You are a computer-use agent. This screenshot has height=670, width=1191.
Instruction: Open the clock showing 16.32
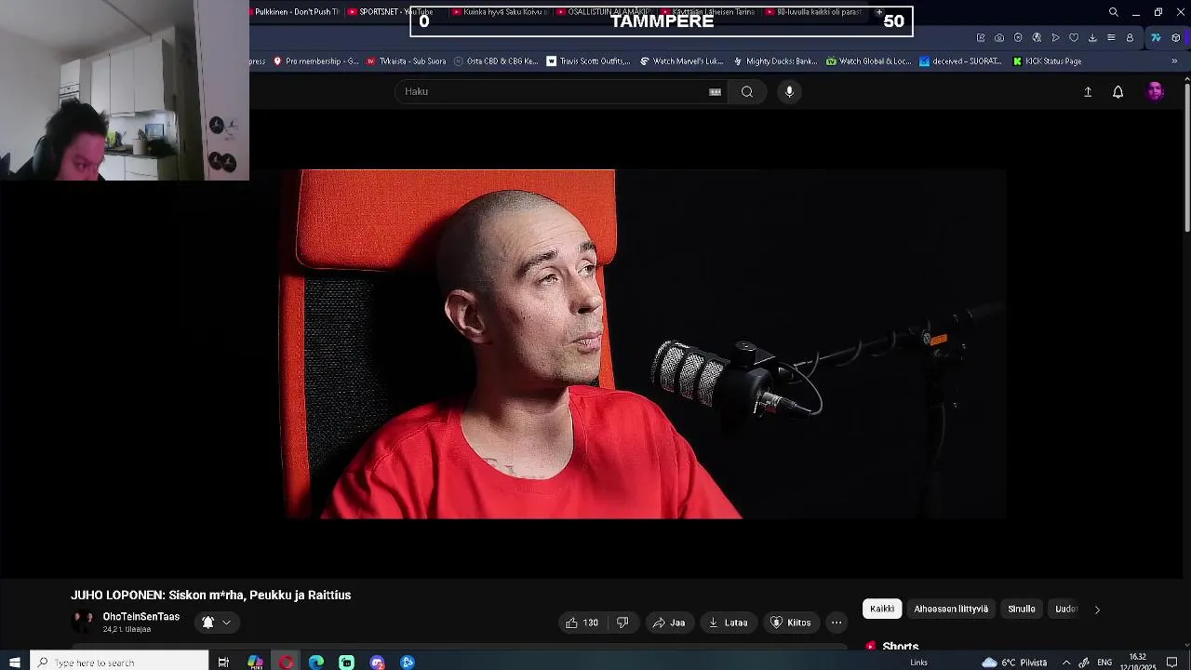pyautogui.click(x=1137, y=662)
